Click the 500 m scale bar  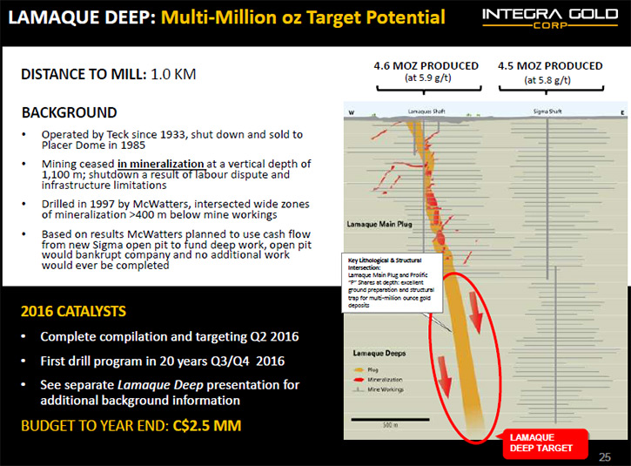click(x=390, y=420)
